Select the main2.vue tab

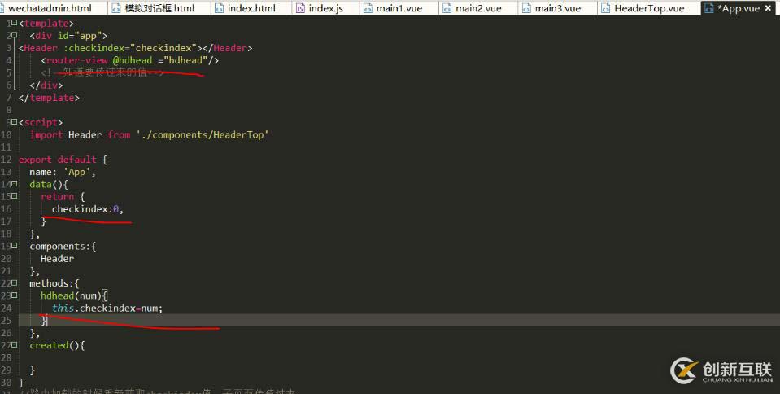(478, 8)
